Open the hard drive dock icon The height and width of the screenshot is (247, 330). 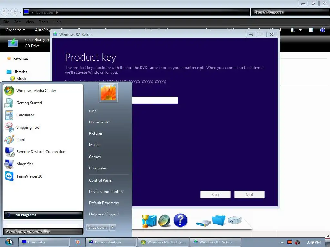203,223
